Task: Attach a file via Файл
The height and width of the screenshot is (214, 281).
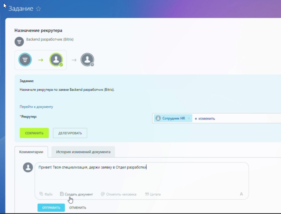Action: pyautogui.click(x=46, y=194)
